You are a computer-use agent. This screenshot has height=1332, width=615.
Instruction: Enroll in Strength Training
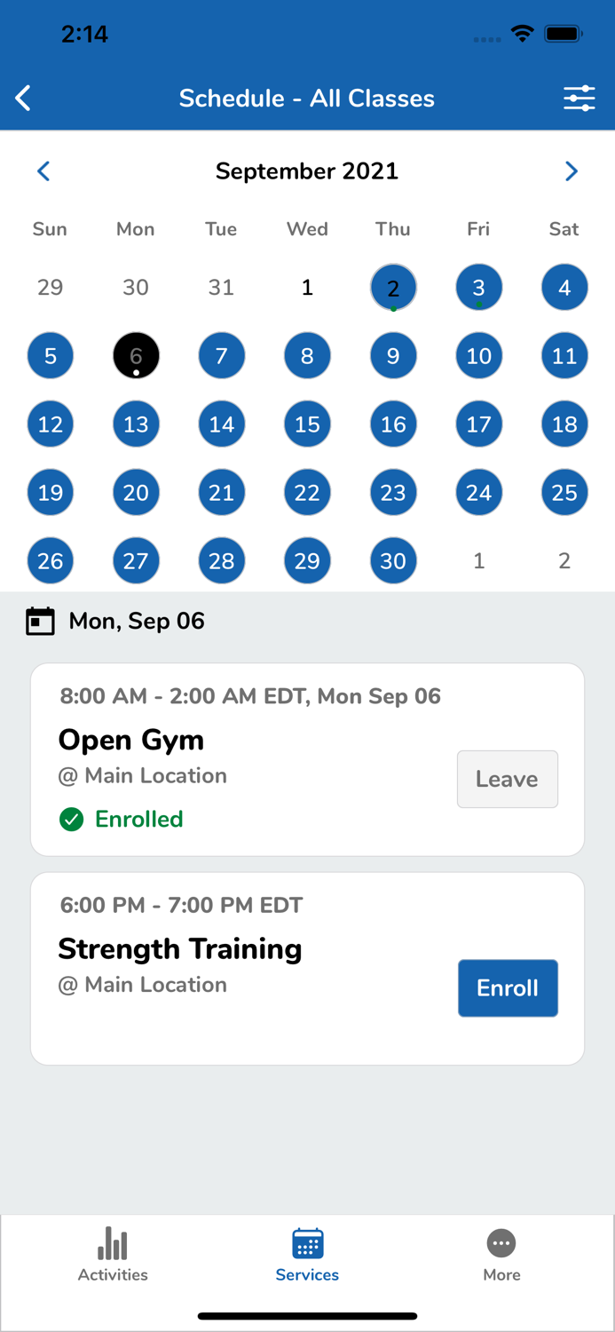507,987
